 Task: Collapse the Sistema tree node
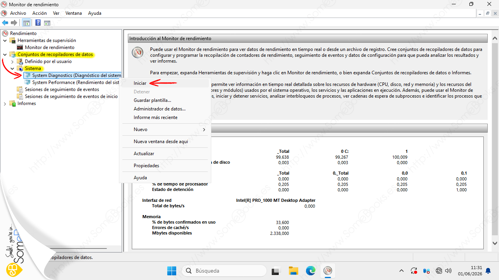coord(12,68)
